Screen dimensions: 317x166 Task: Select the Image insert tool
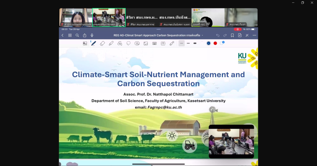click(x=146, y=43)
